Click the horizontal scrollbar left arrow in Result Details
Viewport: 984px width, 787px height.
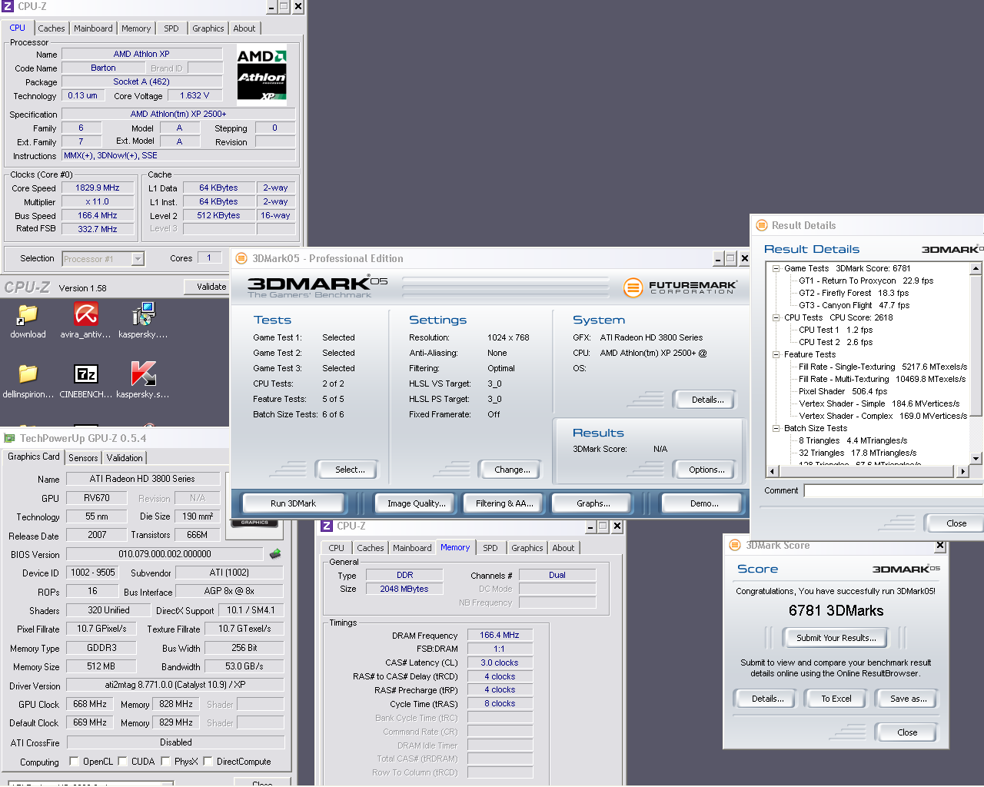pyautogui.click(x=773, y=471)
